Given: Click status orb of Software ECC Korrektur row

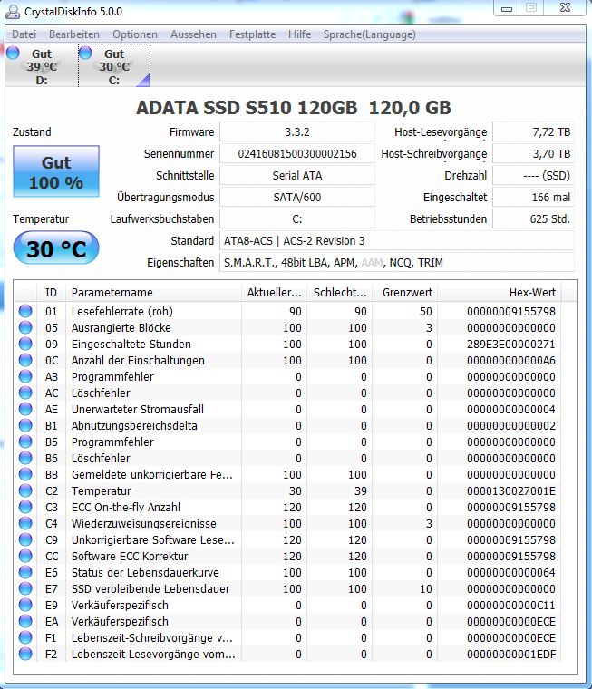Looking at the screenshot, I should 25,556.
